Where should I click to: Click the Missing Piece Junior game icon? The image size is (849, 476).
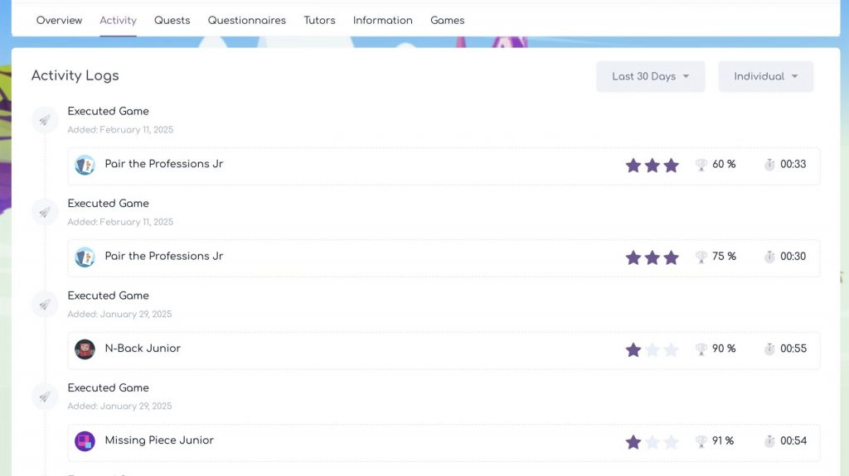[85, 441]
